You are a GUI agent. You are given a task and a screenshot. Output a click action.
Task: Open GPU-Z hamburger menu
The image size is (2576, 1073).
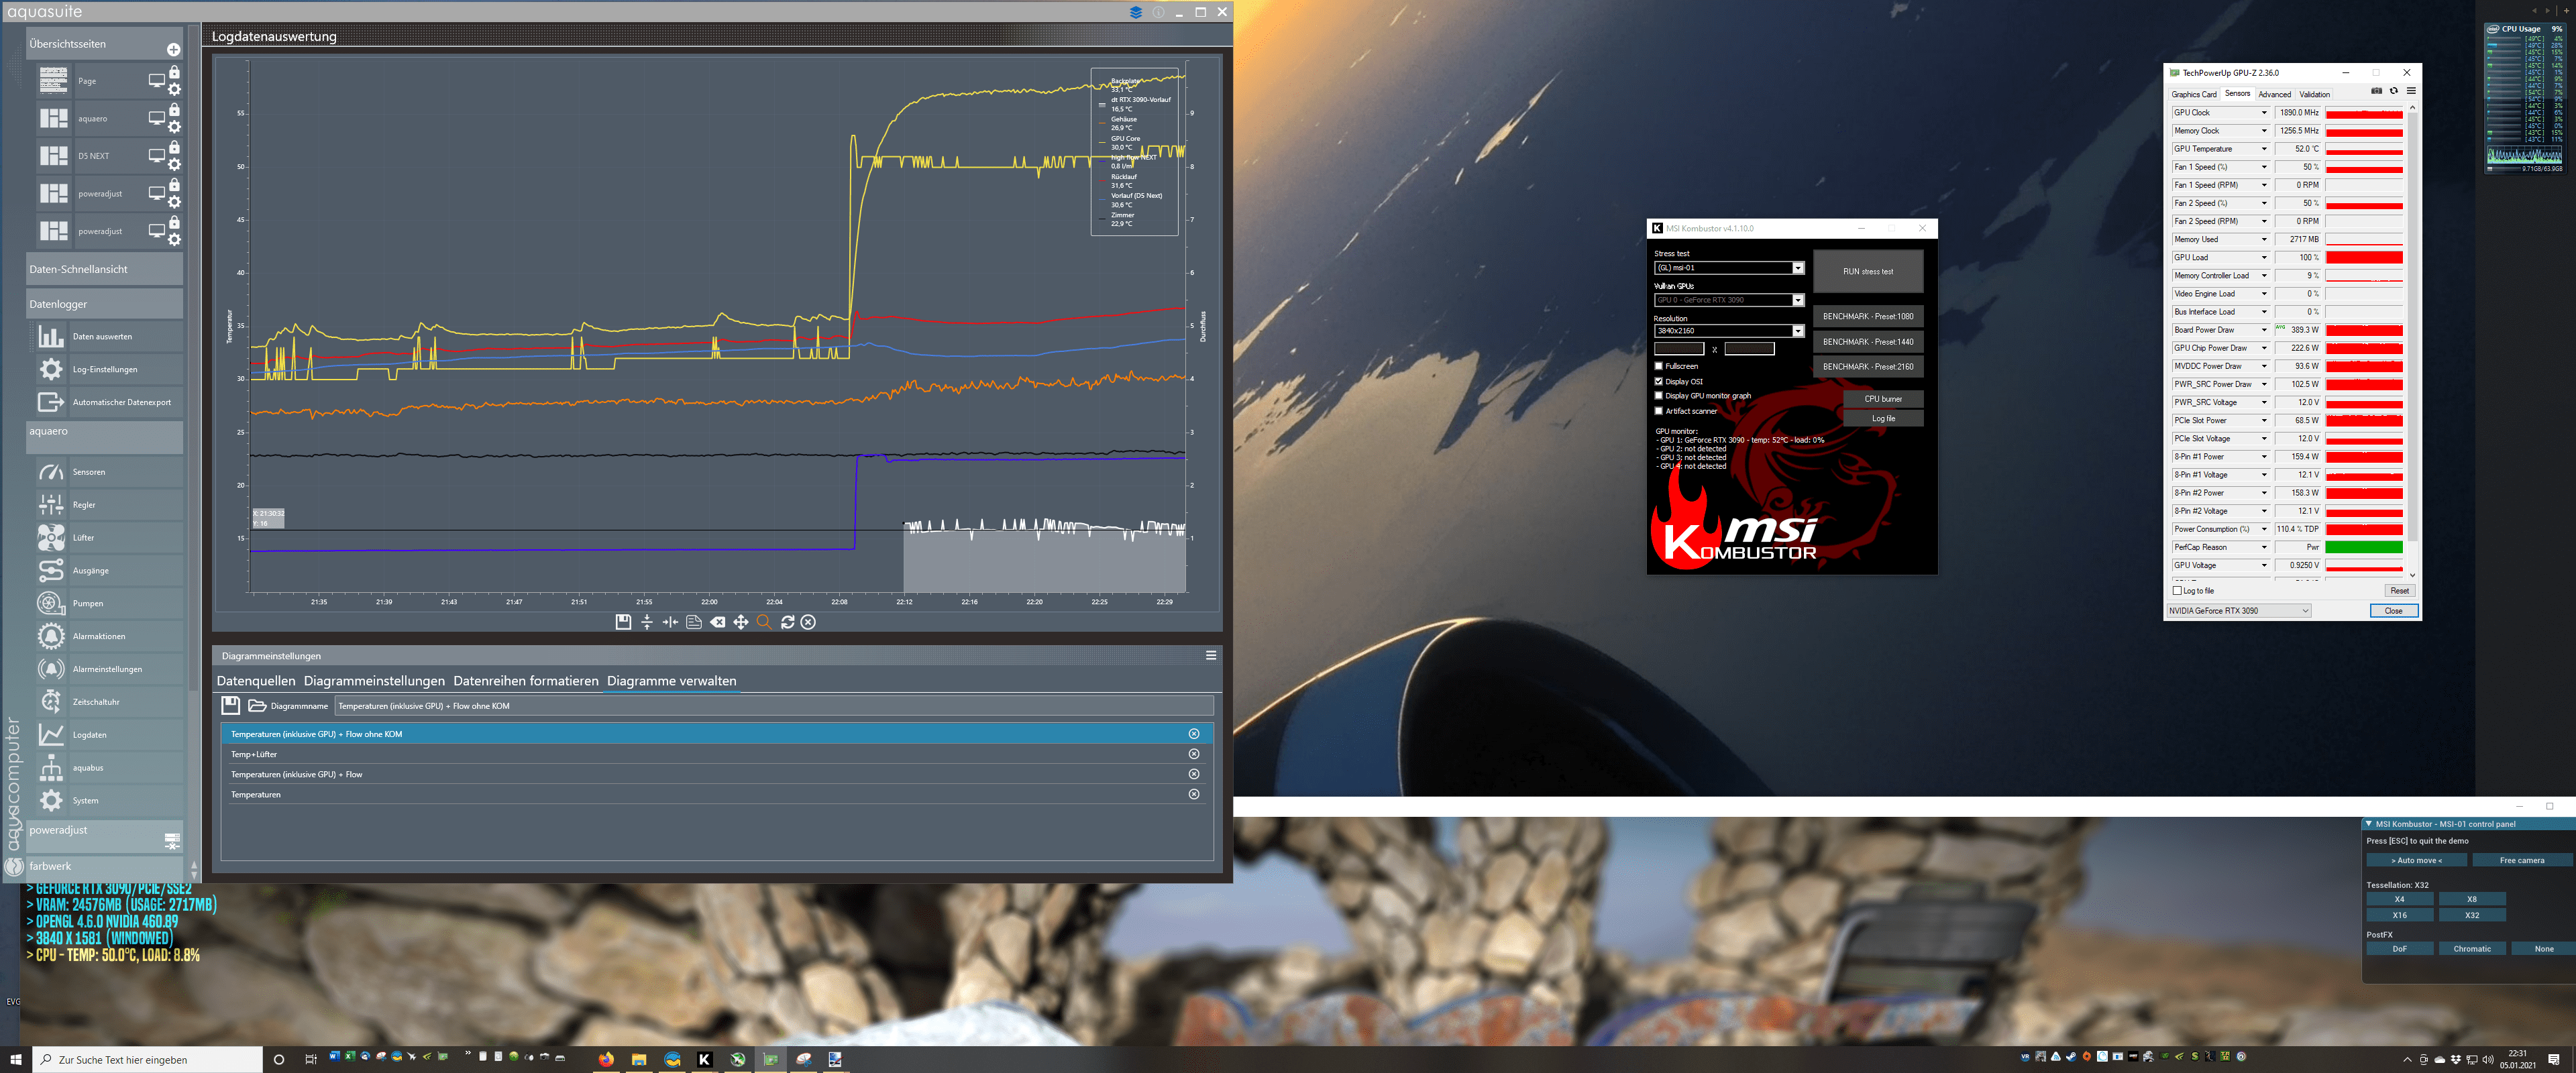tap(2410, 91)
